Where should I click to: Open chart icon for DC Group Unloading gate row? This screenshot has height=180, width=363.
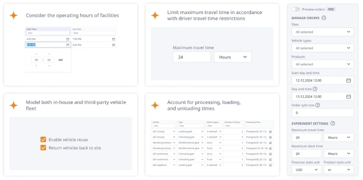coord(270,137)
